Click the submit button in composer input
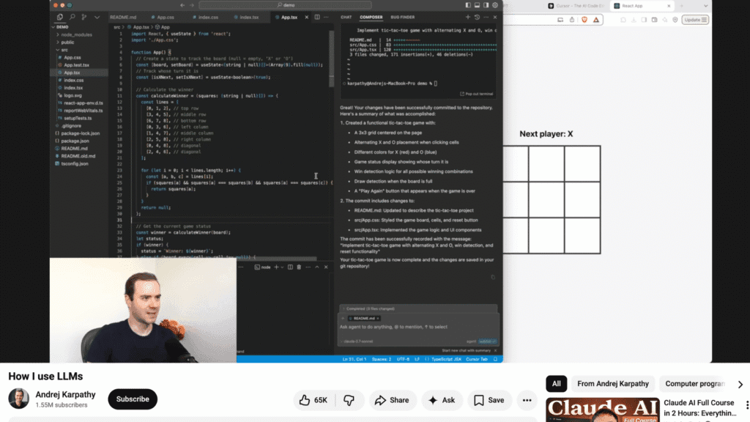This screenshot has height=422, width=750. point(488,341)
